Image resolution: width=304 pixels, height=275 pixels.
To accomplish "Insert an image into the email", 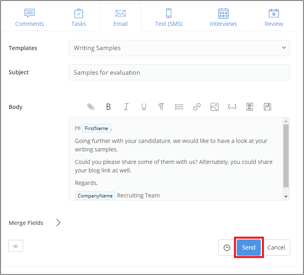I will (x=215, y=107).
